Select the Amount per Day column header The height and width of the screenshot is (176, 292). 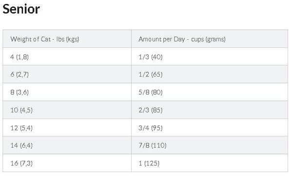pyautogui.click(x=210, y=39)
